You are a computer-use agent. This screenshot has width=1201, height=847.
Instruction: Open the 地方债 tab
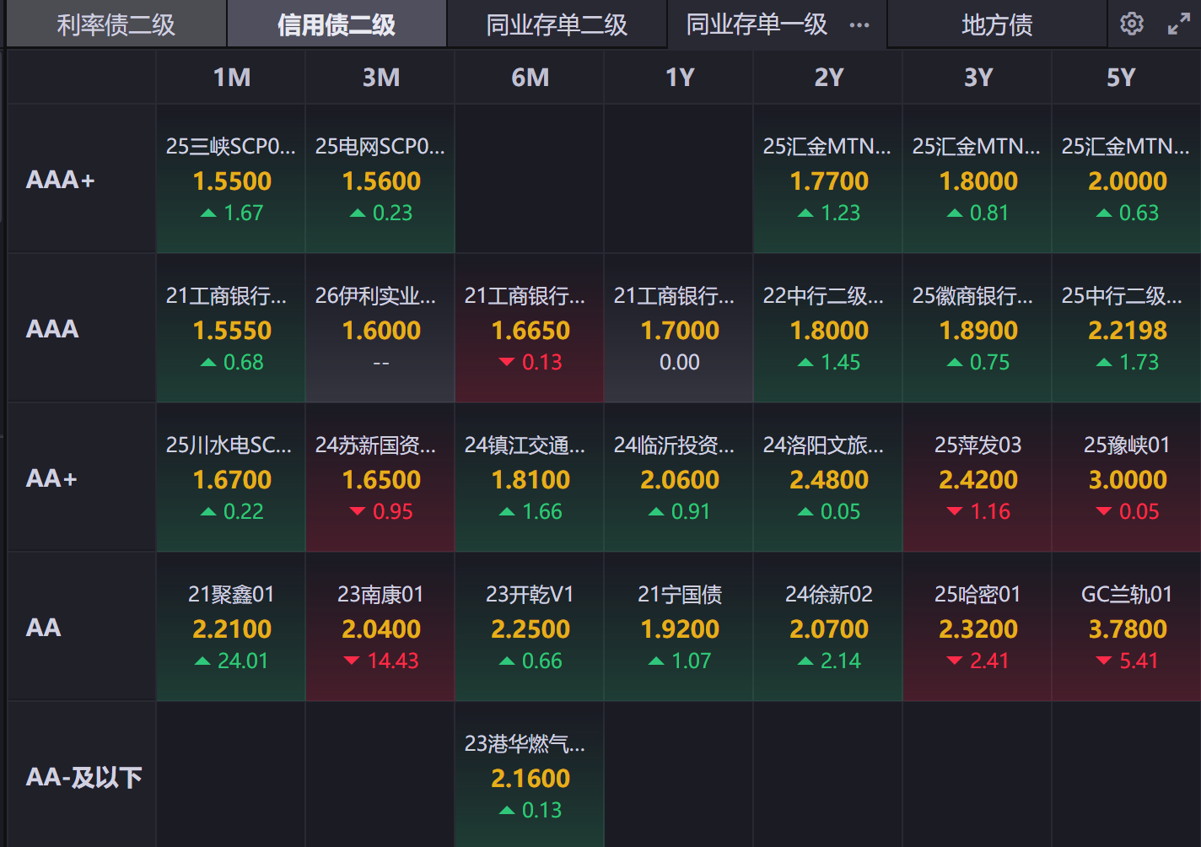click(997, 24)
